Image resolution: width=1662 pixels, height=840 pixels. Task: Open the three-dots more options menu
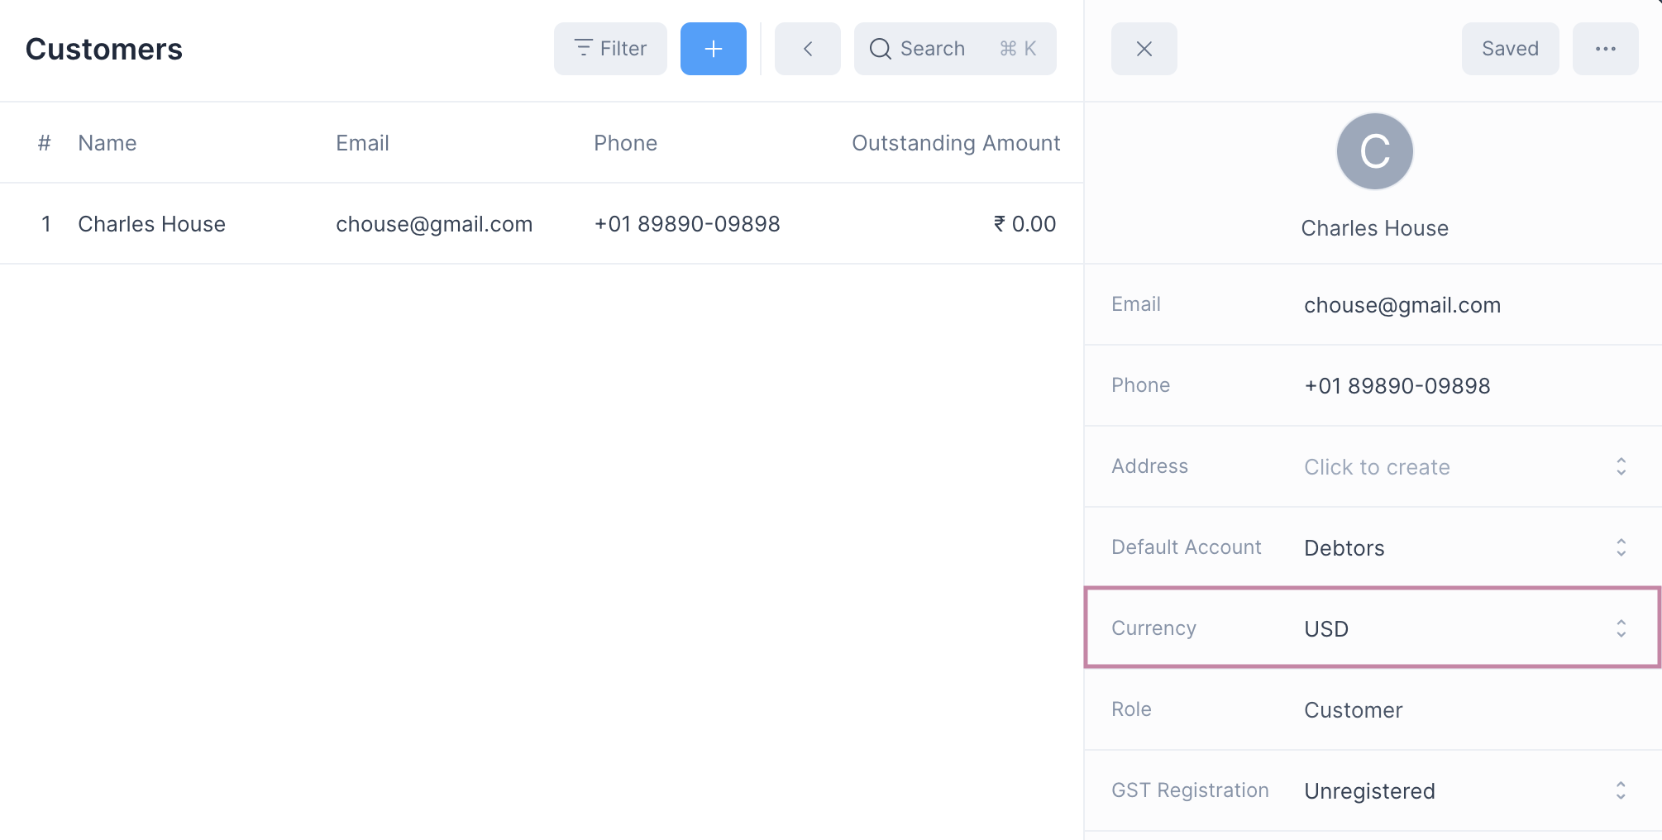click(1605, 49)
